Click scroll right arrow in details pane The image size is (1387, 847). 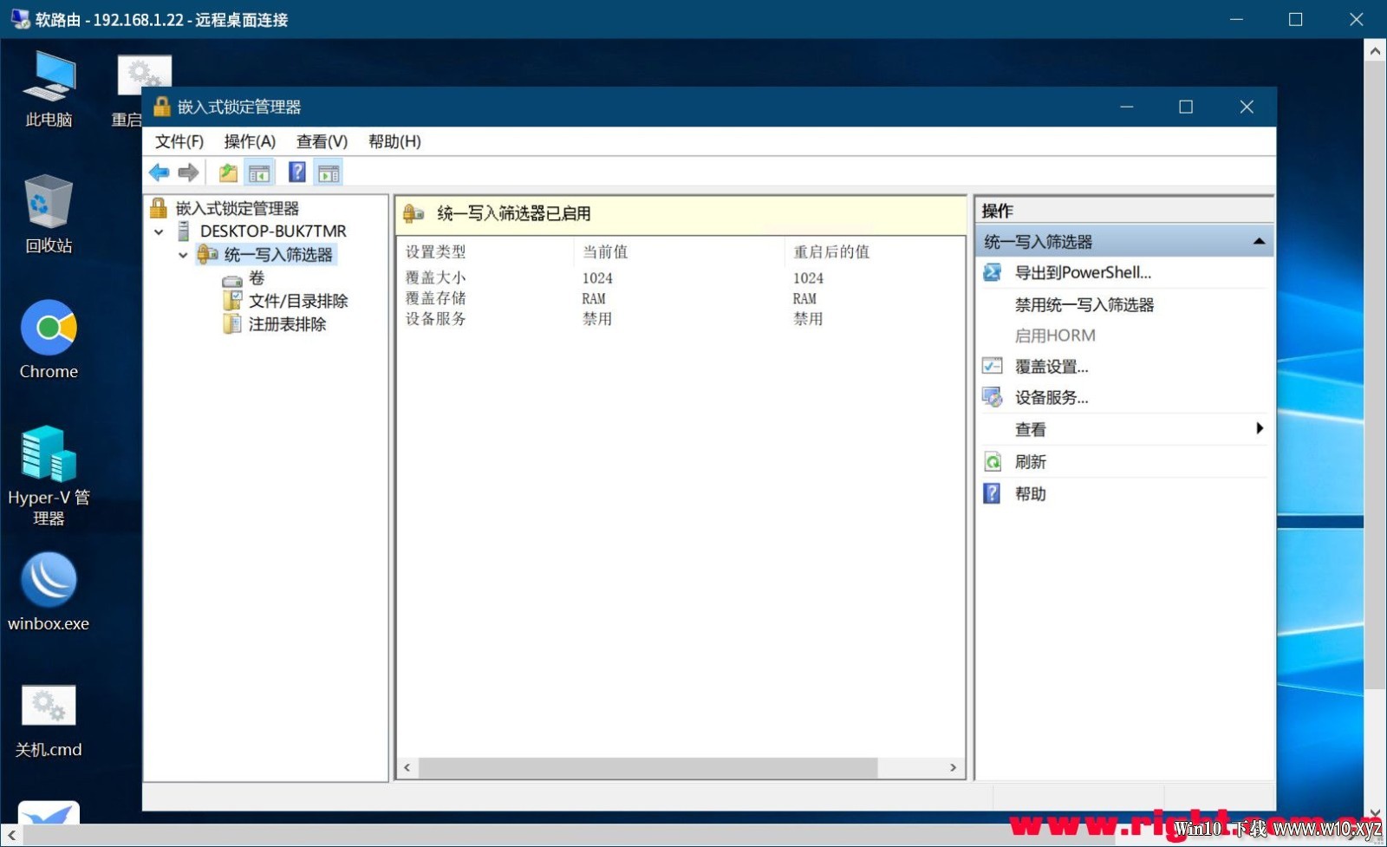953,768
